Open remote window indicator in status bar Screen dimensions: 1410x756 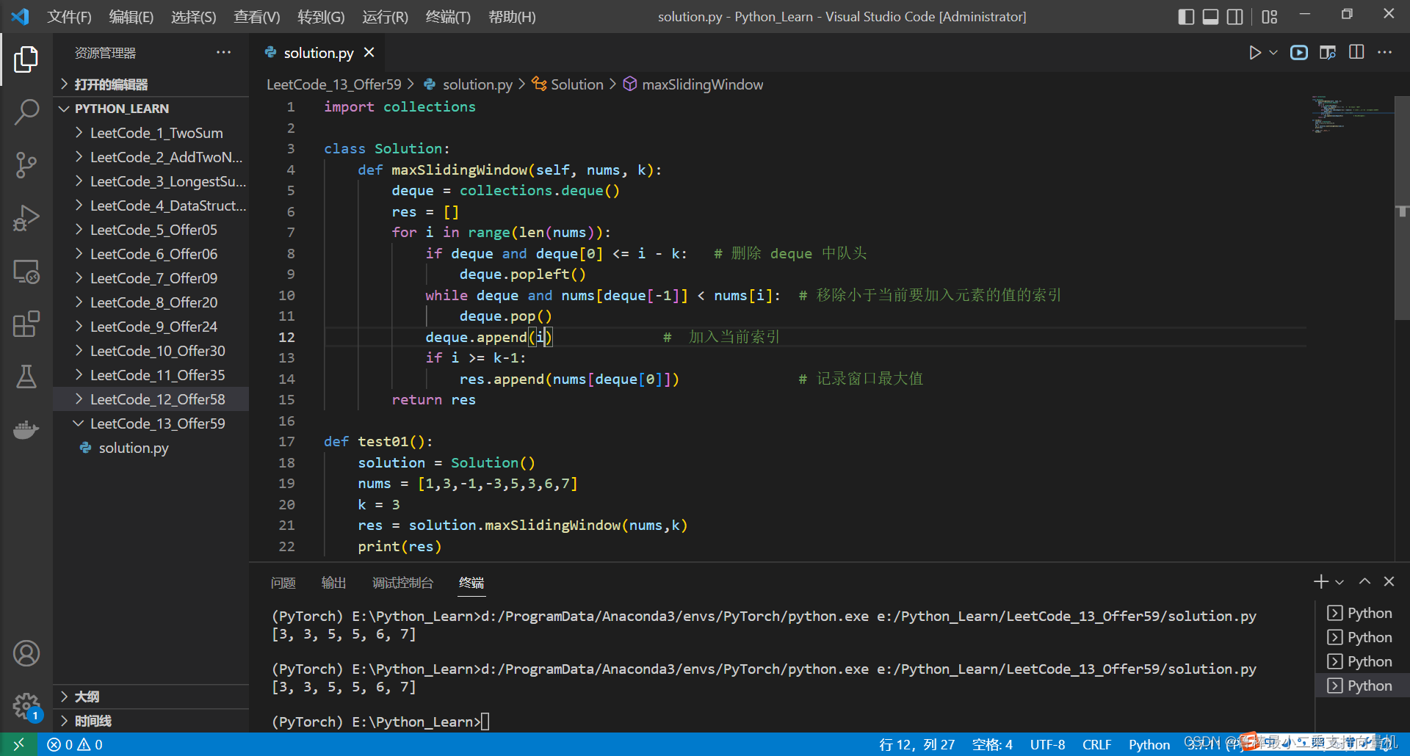pyautogui.click(x=19, y=744)
